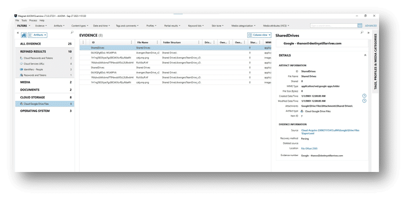407x200 pixels.
Task: Open the Skin tone filter dropdown
Action: (218, 26)
